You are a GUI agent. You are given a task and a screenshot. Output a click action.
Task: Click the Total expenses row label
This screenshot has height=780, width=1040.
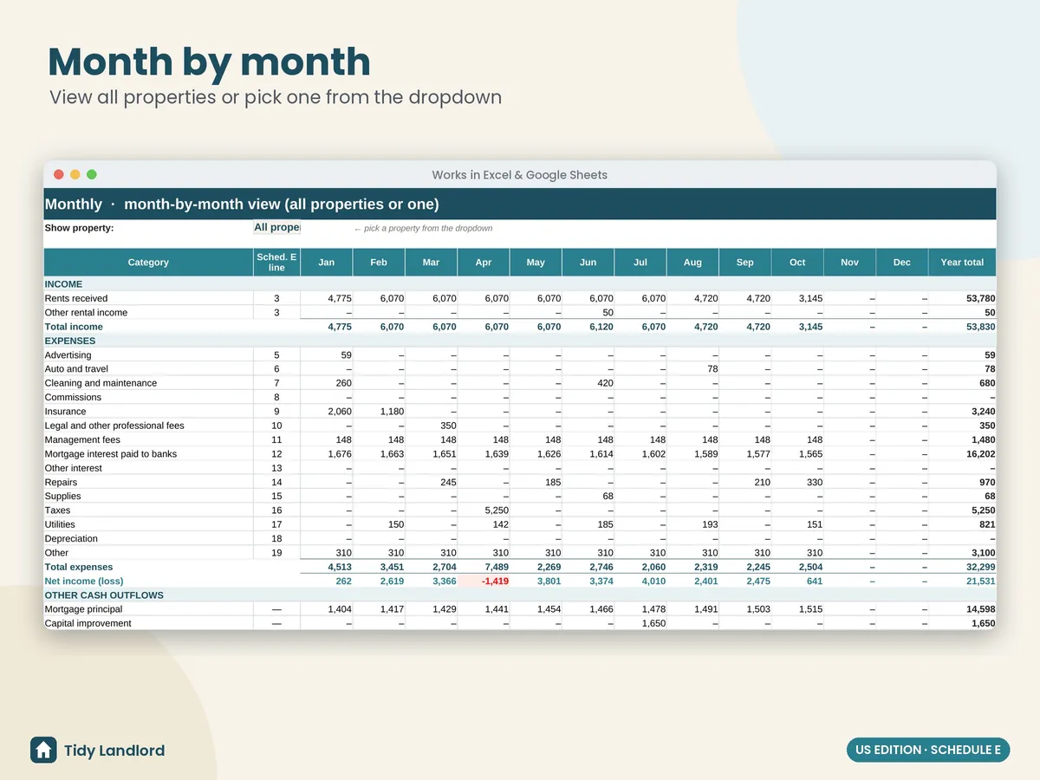[79, 567]
